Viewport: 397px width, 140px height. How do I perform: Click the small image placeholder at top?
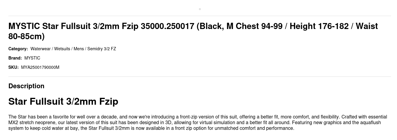tap(200, 9)
